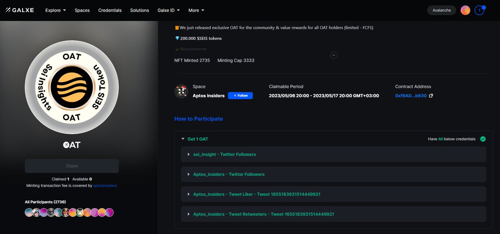Expand Aptos_insiders Tweet Retweeters credential
500x234 pixels.
point(334,214)
